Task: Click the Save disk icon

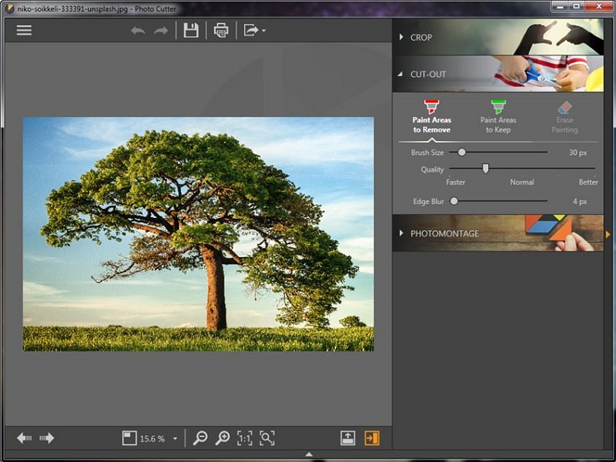Action: pos(191,30)
